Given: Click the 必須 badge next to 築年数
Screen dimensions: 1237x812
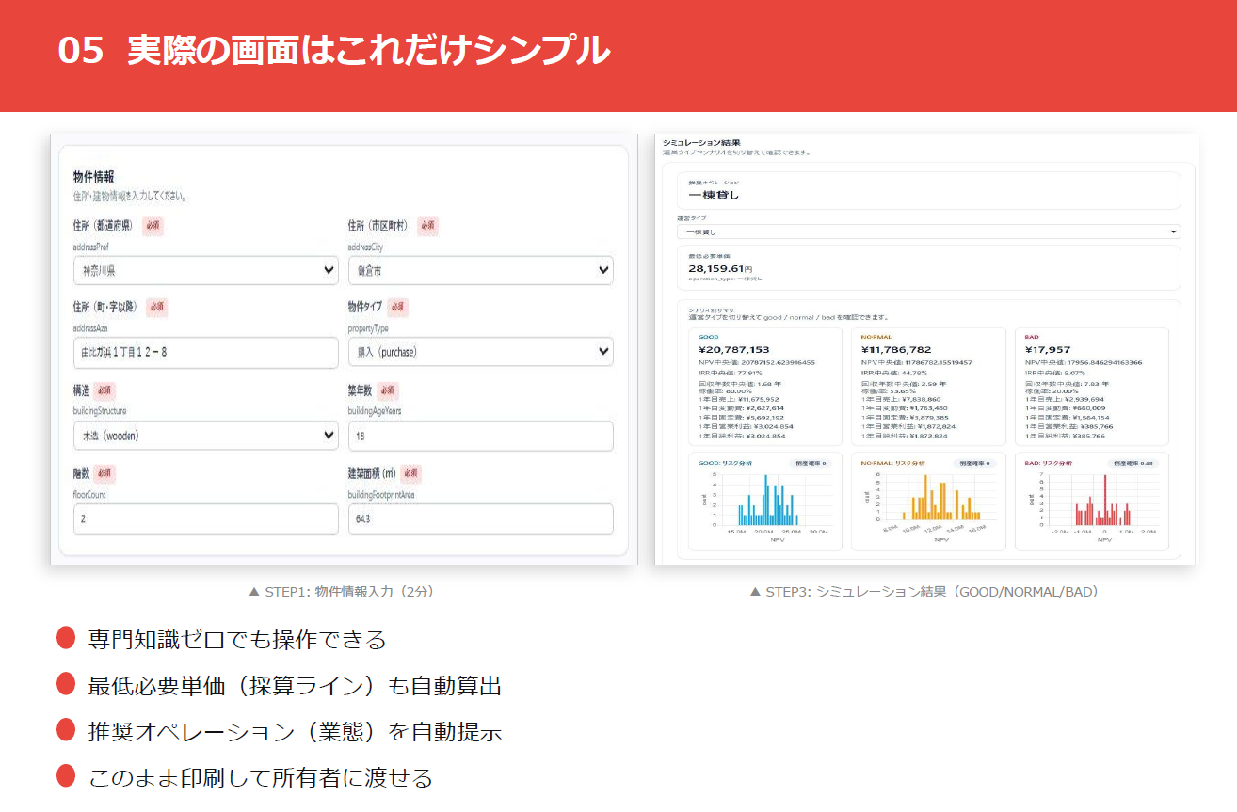Looking at the screenshot, I should coord(388,390).
